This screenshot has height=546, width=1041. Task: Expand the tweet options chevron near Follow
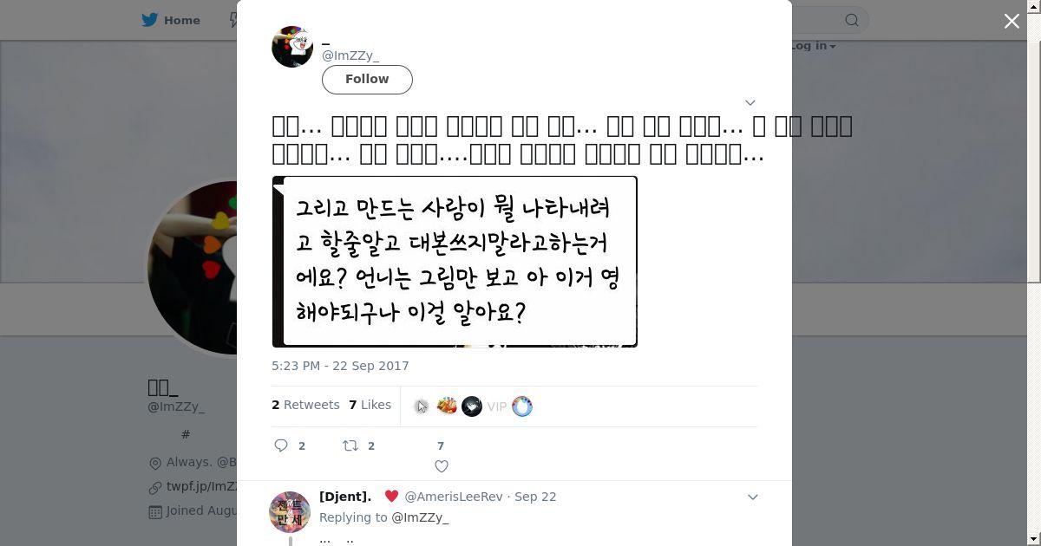750,102
